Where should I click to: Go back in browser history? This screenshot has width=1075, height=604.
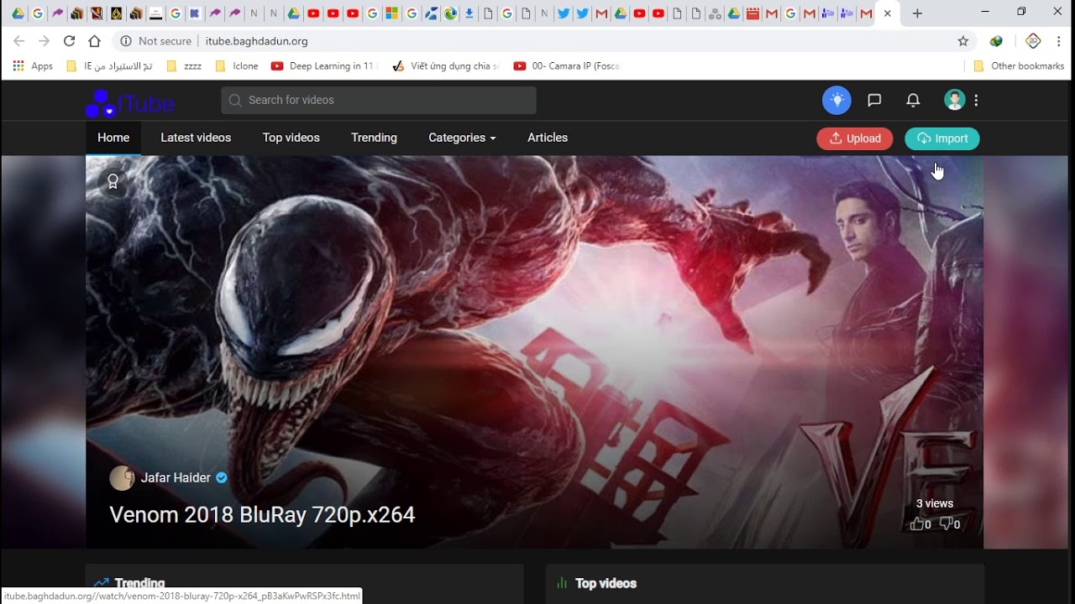tap(18, 40)
